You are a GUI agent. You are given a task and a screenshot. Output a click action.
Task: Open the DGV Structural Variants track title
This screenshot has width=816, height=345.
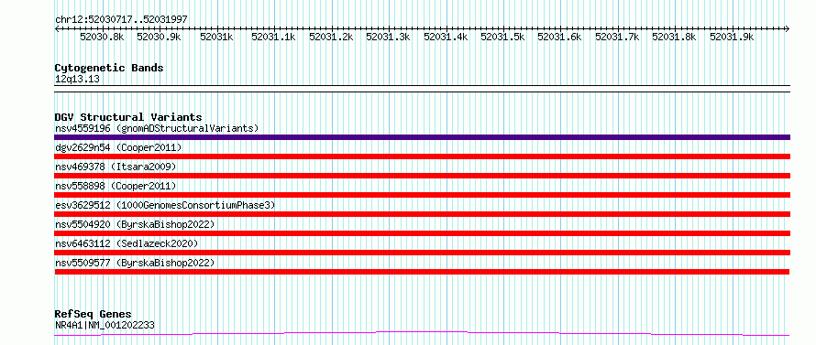coord(128,117)
